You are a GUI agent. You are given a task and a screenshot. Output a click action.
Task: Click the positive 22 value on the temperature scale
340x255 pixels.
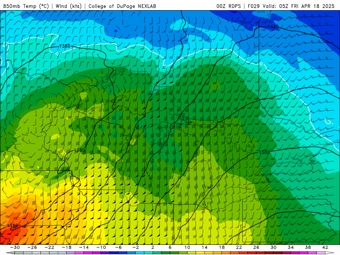tap(239, 247)
